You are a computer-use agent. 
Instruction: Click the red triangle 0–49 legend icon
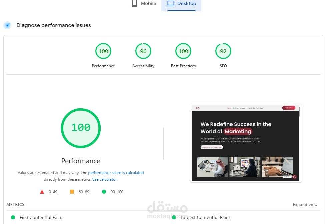(x=42, y=192)
